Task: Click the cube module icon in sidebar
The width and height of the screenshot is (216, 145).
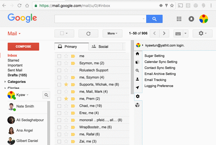Action: pos(137,62)
